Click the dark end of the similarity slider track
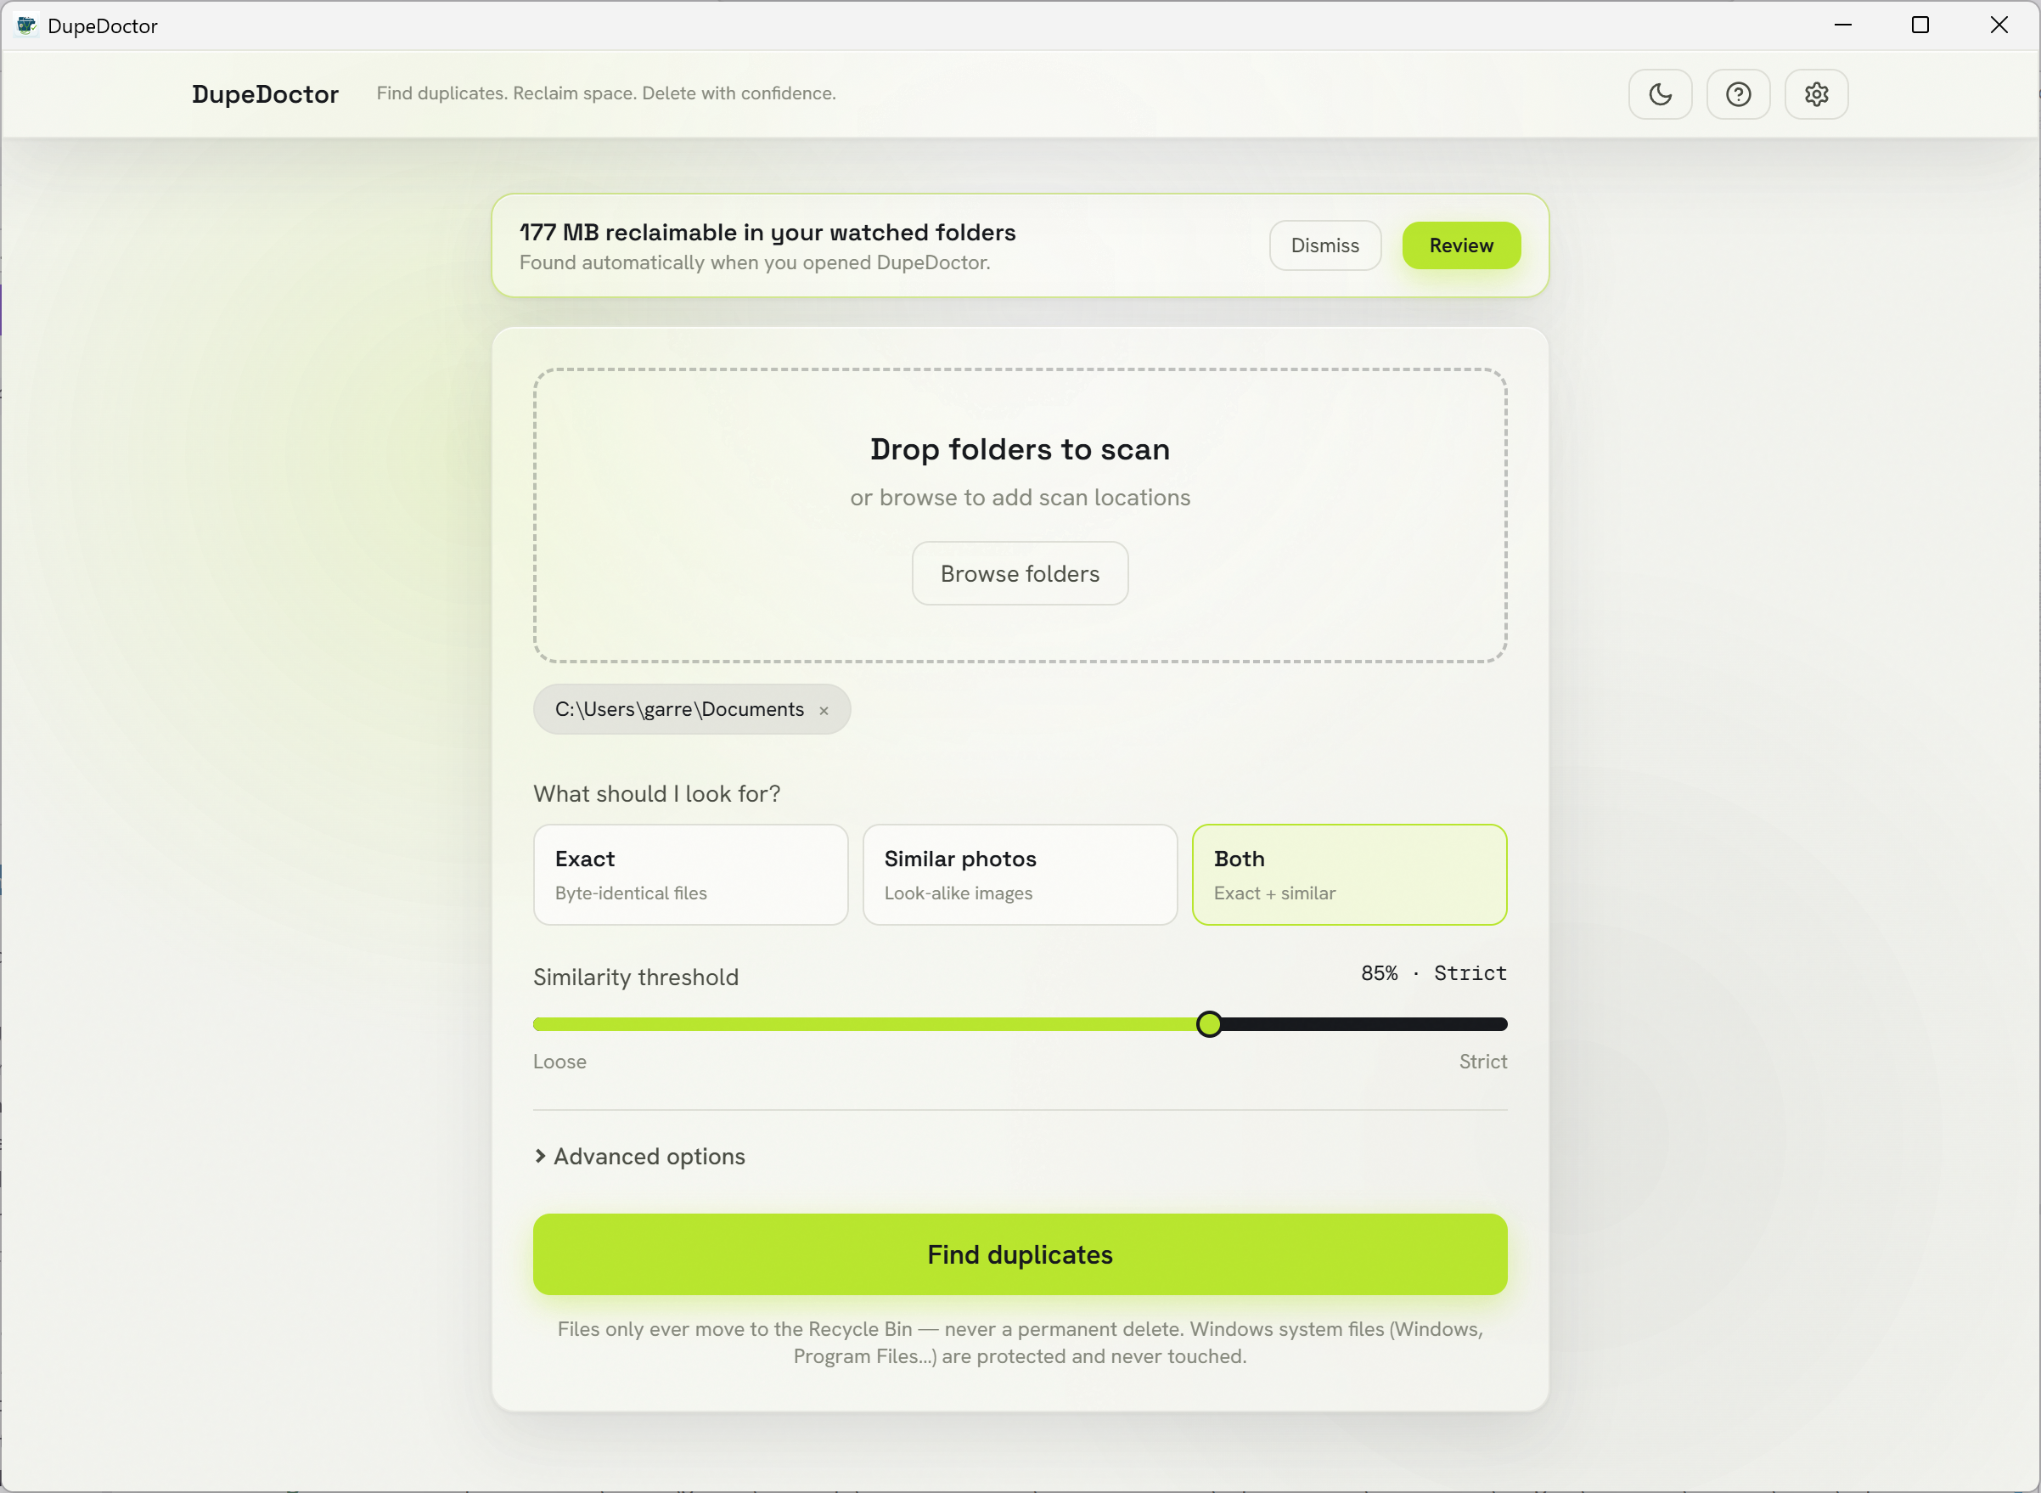The image size is (2041, 1493). click(1364, 1024)
